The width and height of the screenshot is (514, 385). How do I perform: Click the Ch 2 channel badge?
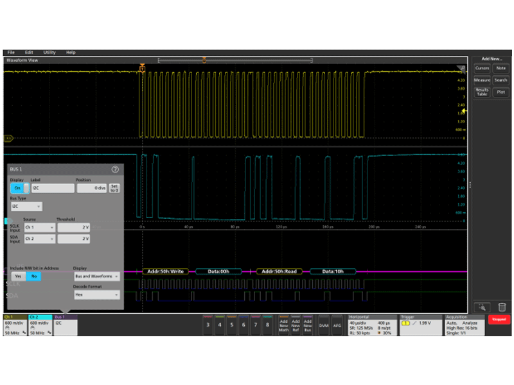(40, 325)
